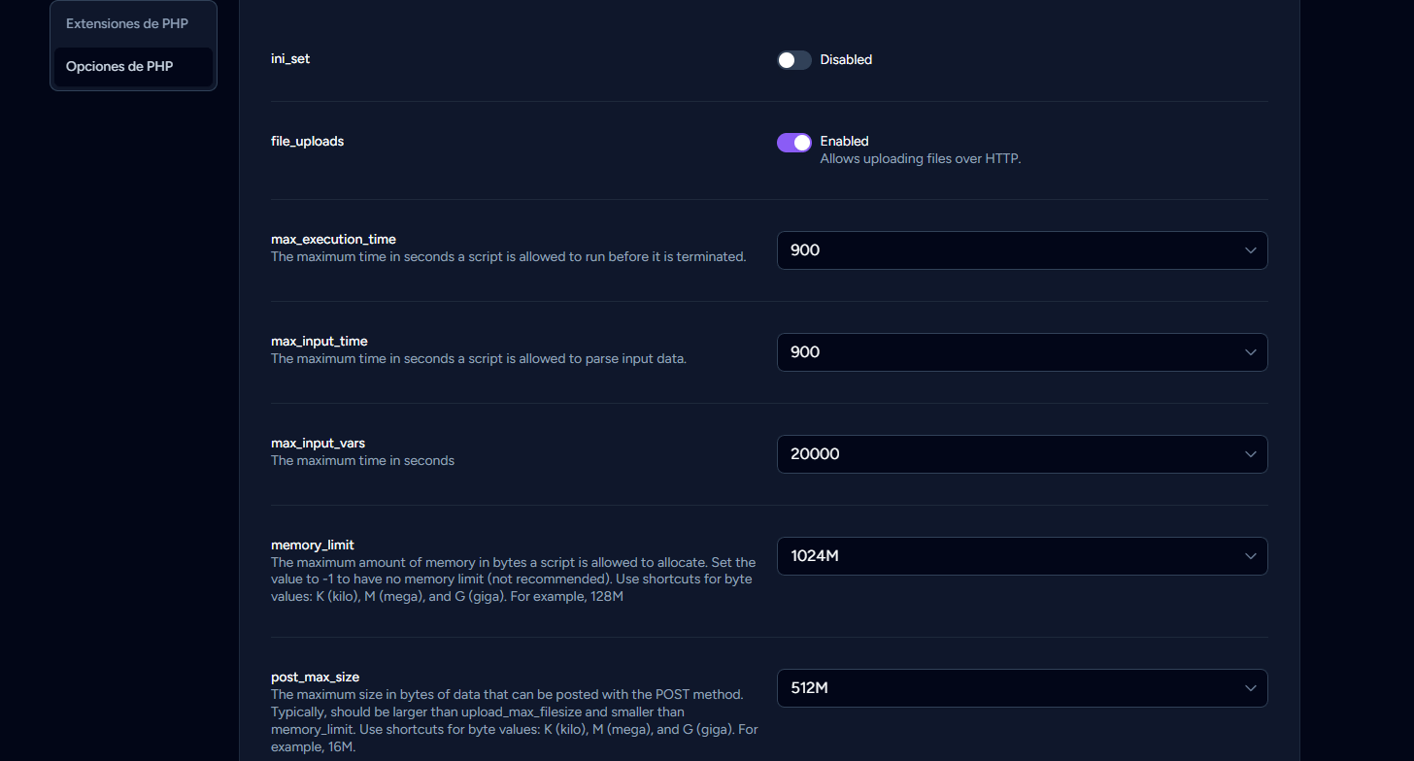Click the memory_limit setting title
The height and width of the screenshot is (761, 1414).
point(313,546)
